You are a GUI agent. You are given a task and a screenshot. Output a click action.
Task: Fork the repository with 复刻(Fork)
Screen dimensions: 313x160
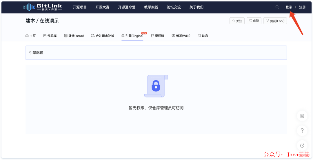click(x=275, y=21)
